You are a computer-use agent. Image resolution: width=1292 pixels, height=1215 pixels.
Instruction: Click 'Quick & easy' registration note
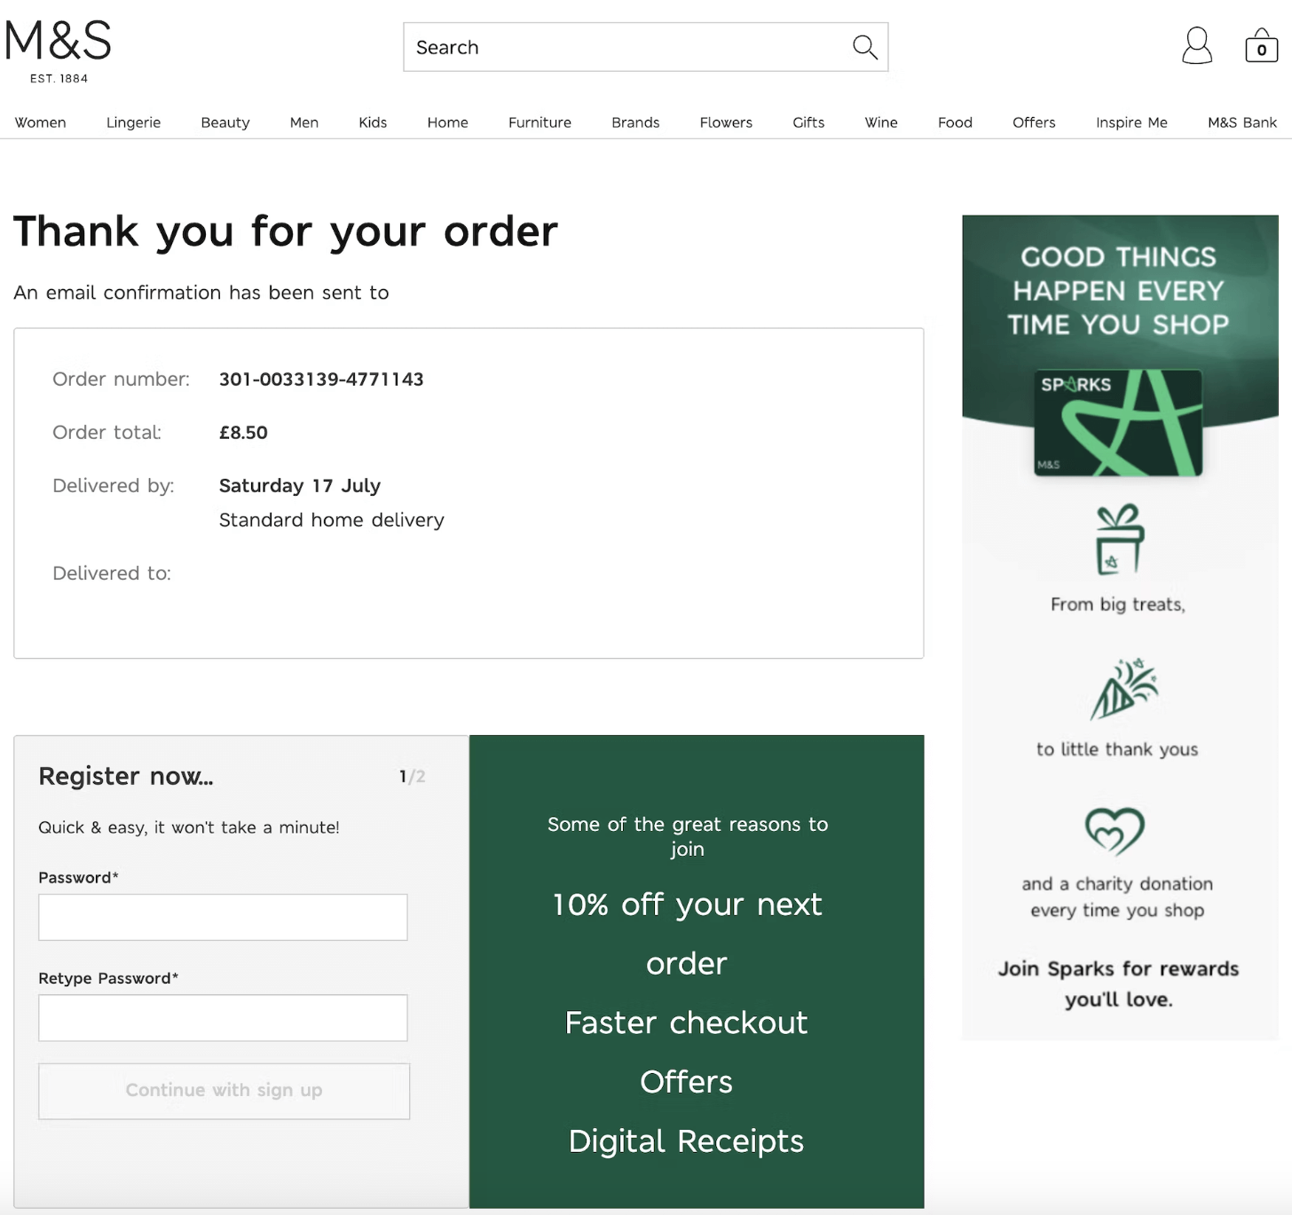pos(189,827)
